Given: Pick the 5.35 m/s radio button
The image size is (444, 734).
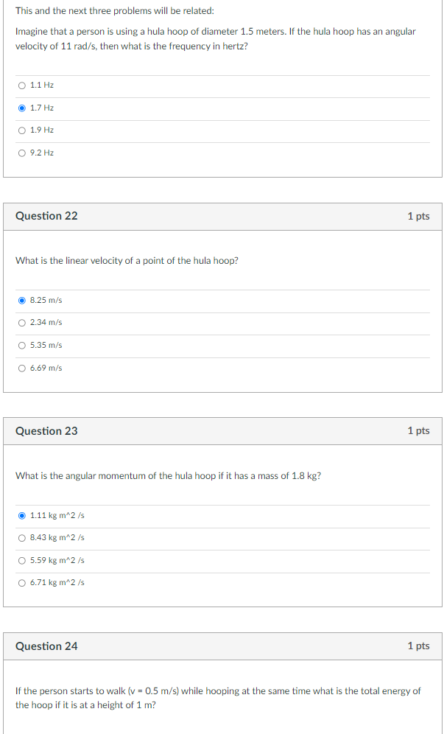Looking at the screenshot, I should pos(21,346).
